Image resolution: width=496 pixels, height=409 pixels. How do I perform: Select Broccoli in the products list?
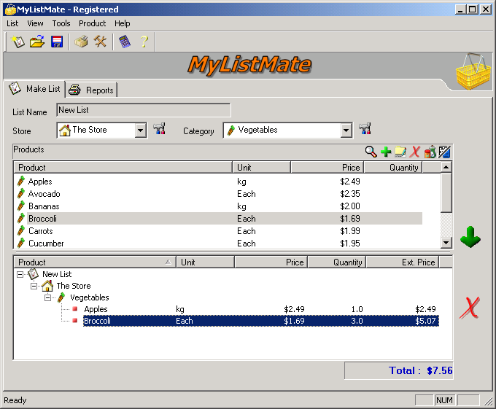pos(218,219)
